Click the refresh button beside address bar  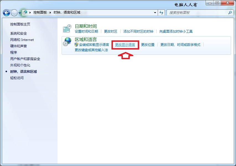click(161, 13)
